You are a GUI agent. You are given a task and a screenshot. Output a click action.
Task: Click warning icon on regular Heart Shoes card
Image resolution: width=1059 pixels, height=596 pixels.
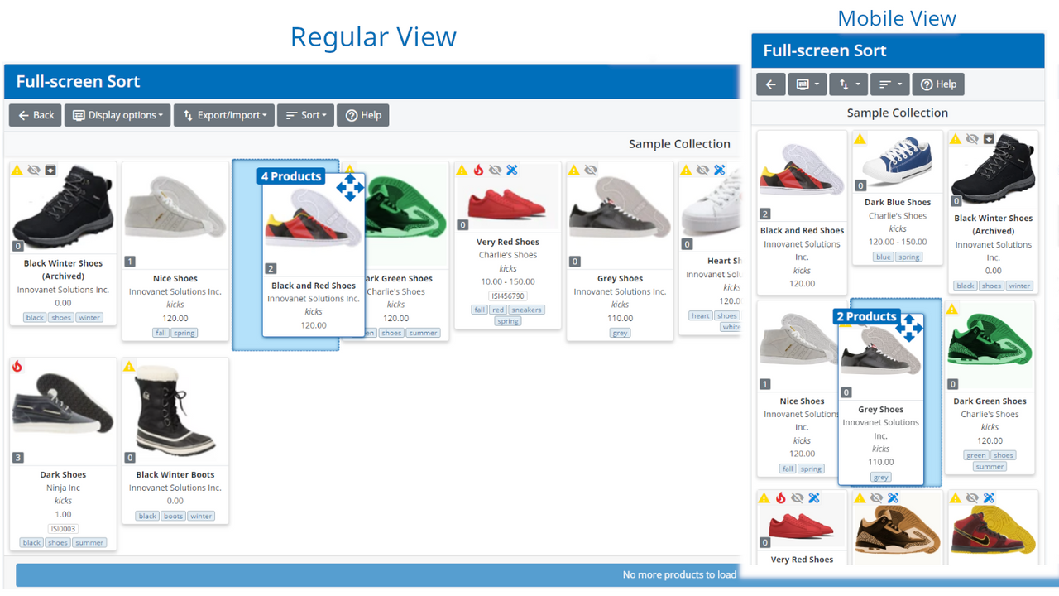(x=686, y=170)
